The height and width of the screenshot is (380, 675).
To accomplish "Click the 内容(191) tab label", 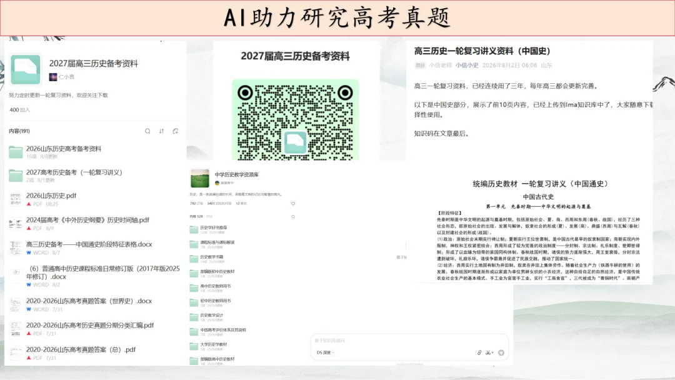I will pos(19,131).
